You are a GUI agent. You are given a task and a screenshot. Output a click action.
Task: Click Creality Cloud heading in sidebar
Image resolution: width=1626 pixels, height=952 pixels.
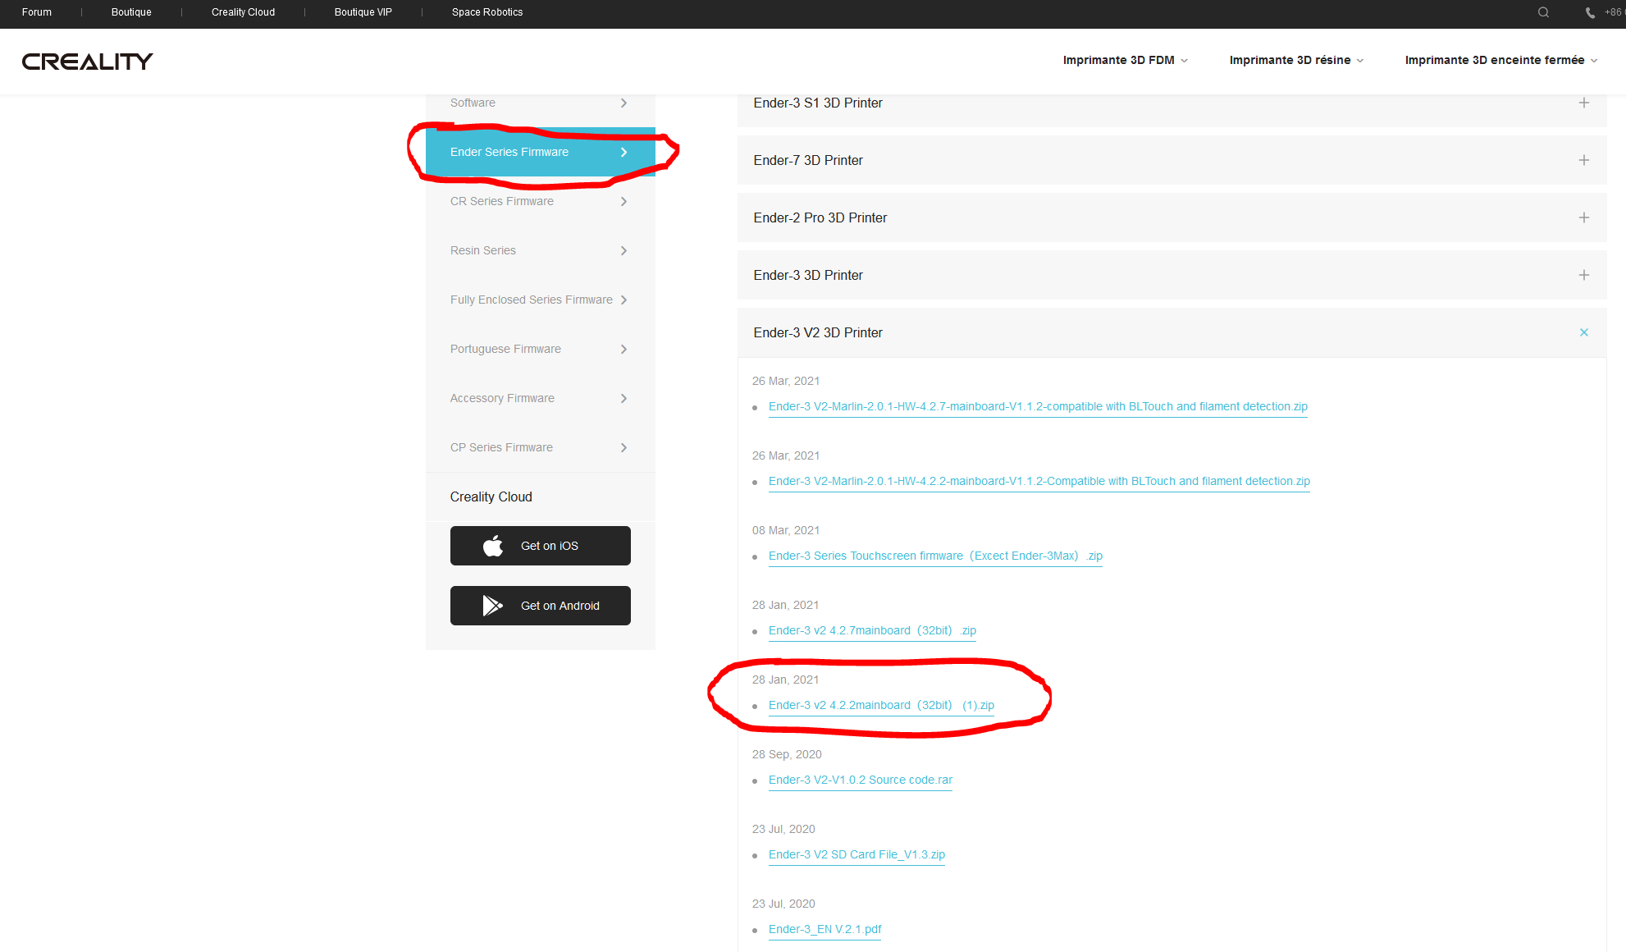pyautogui.click(x=491, y=497)
